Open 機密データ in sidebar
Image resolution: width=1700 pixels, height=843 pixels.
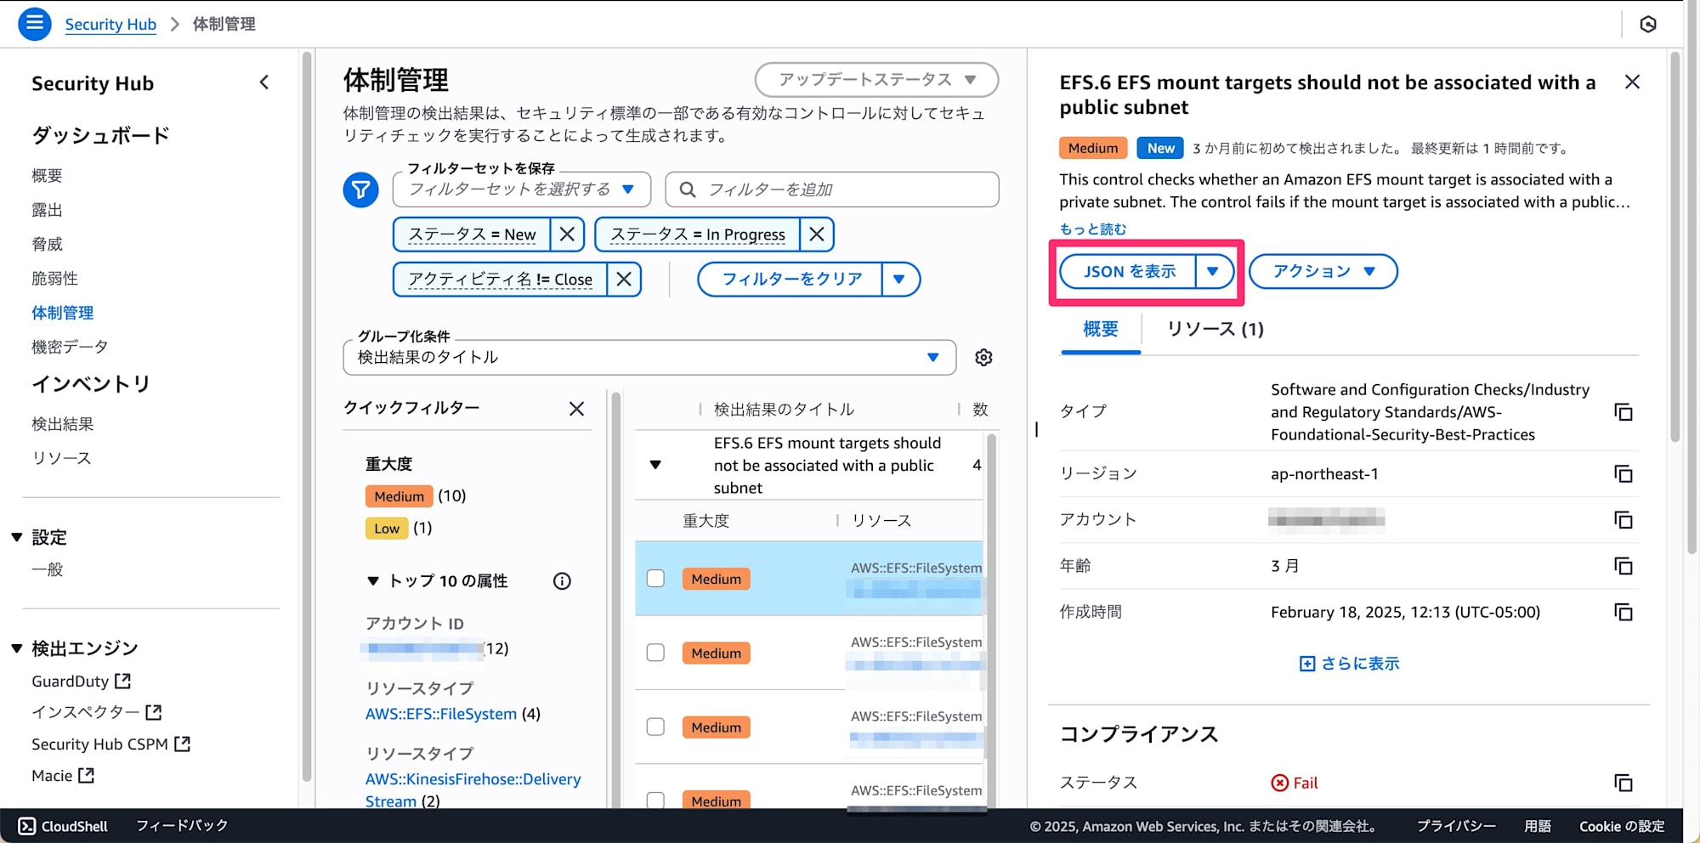point(70,347)
